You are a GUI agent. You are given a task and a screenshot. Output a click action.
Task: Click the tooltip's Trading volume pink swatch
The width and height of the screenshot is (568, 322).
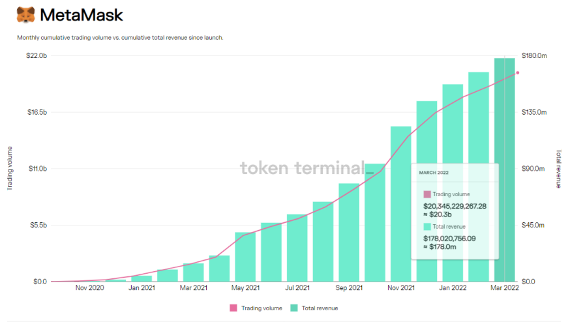click(x=427, y=194)
